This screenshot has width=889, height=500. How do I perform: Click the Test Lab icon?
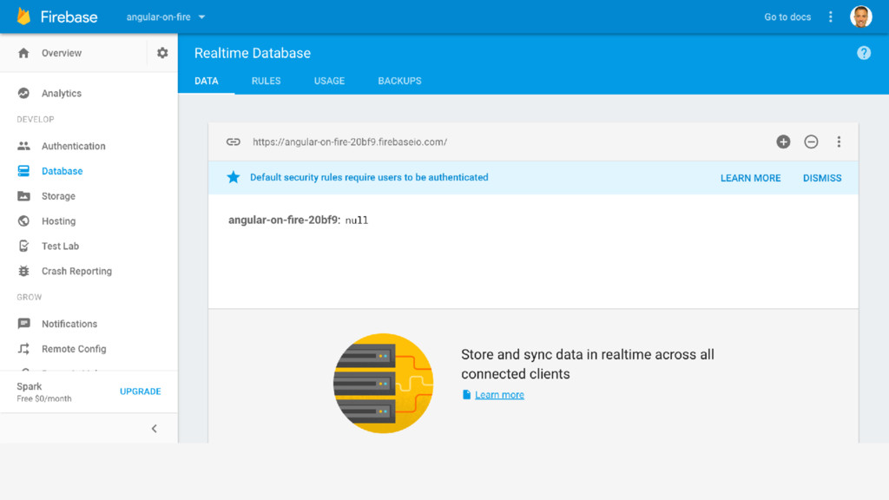point(23,246)
